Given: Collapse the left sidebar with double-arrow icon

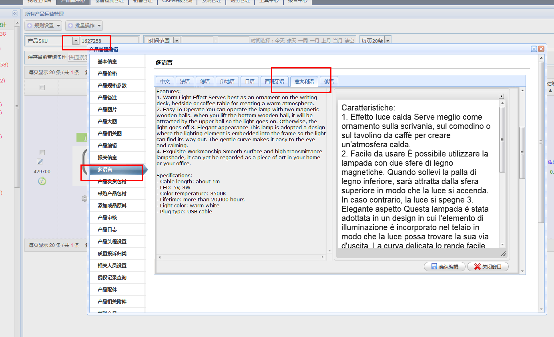Looking at the screenshot, I should click(15, 14).
